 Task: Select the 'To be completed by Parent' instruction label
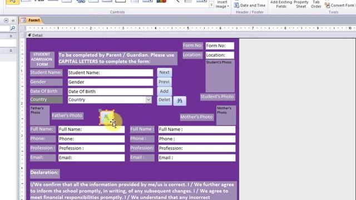118,58
